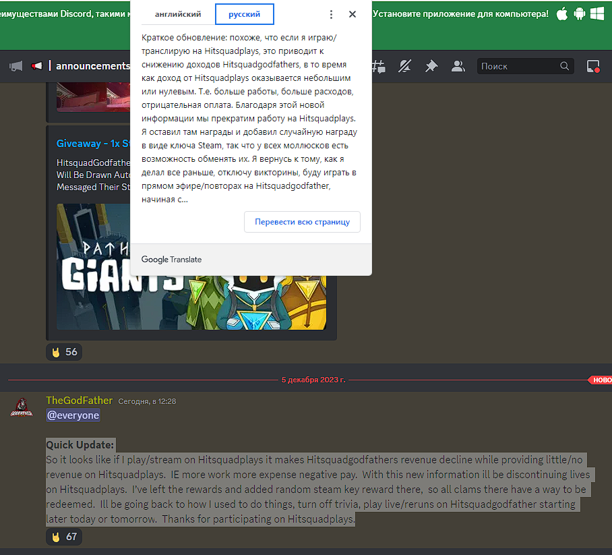Toggle member list visibility
Viewport: 612px width, 555px height.
click(458, 66)
